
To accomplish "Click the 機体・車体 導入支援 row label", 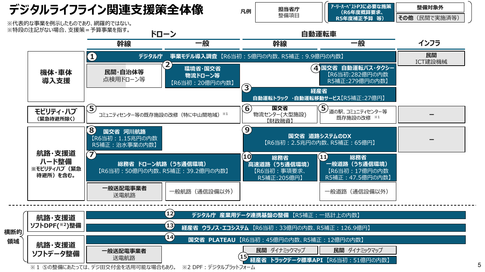I will [56, 77].
